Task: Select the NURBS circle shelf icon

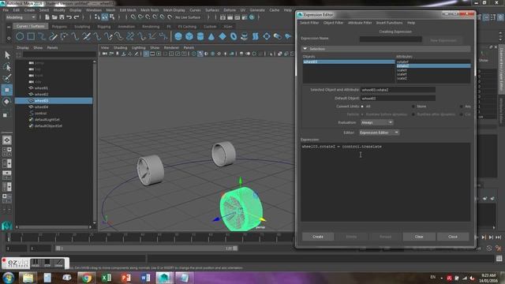Action: (x=20, y=36)
